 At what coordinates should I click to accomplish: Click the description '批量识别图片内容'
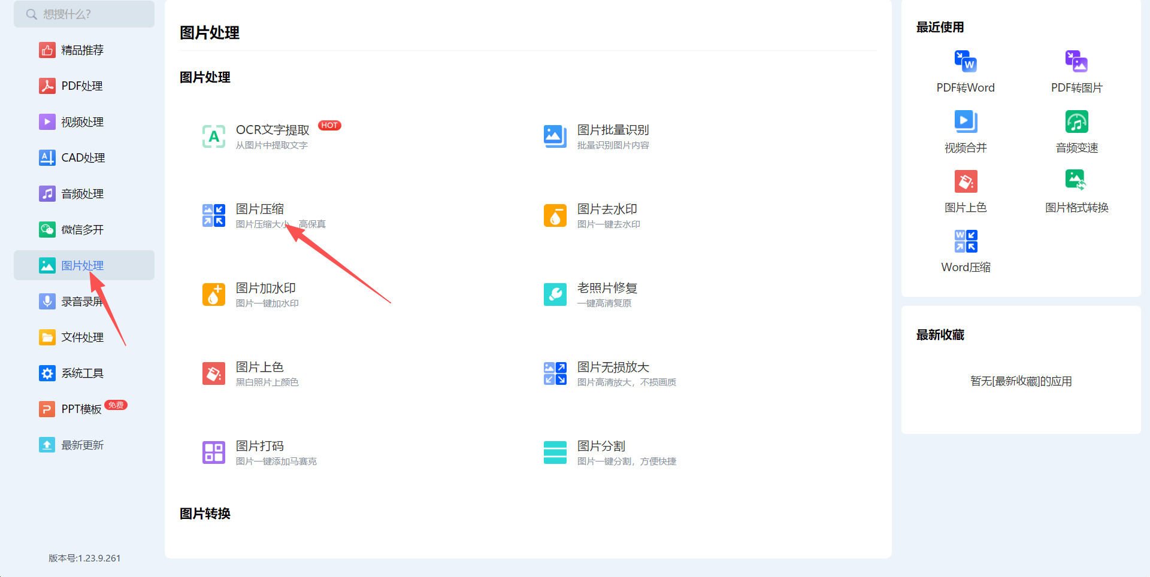(613, 145)
